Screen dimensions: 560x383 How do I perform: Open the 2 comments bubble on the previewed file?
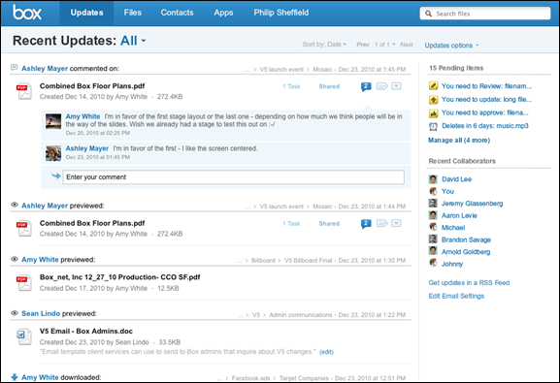366,224
